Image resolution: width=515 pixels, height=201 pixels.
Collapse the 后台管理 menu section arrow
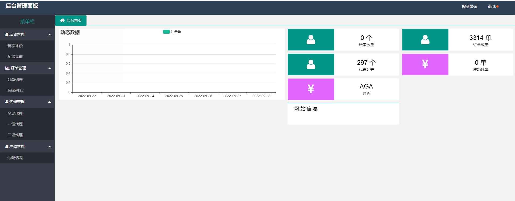[50, 35]
